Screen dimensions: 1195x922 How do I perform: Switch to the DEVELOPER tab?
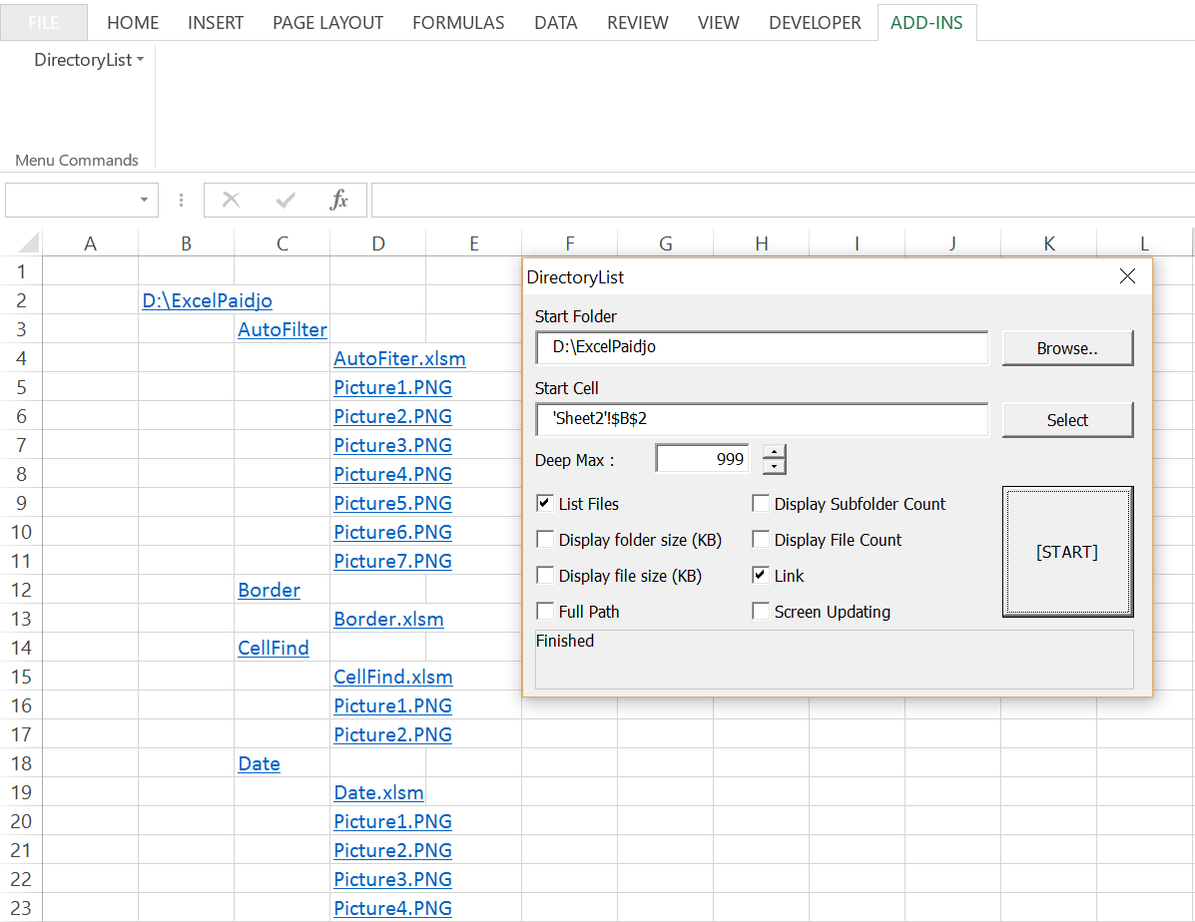point(815,23)
